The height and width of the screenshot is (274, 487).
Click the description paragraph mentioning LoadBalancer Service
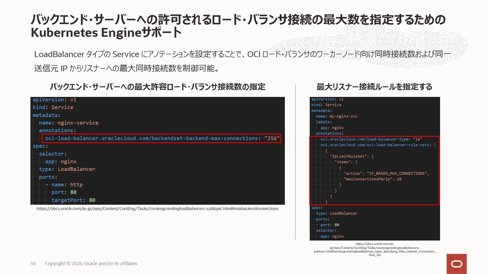point(242,61)
